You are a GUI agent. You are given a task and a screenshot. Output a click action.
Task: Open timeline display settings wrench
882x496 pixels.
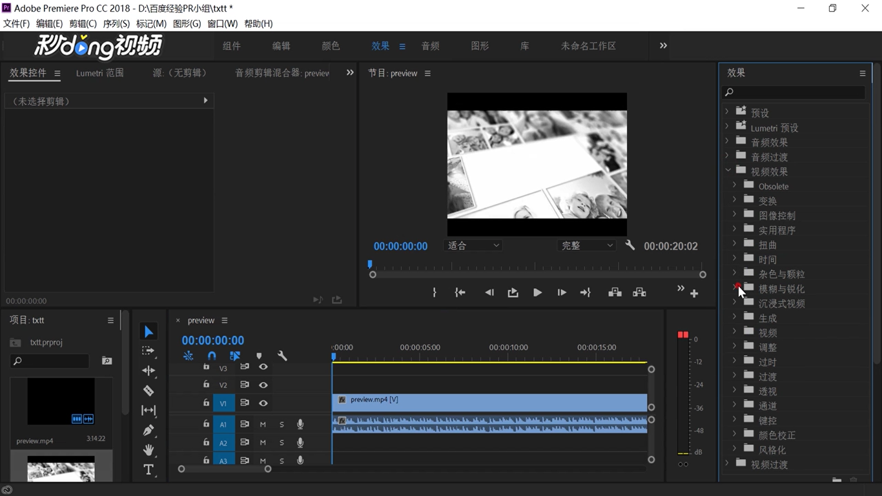tap(282, 356)
